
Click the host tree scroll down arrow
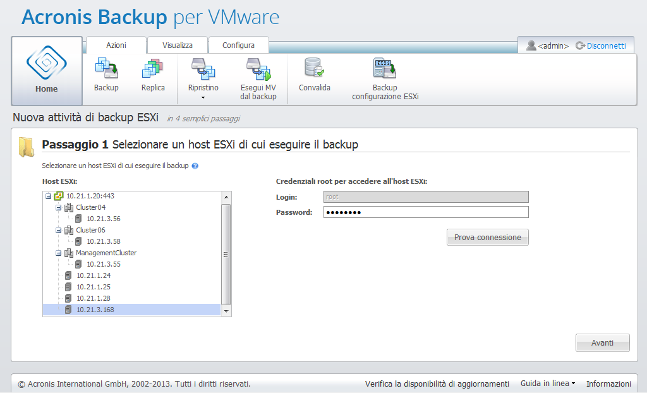[226, 311]
